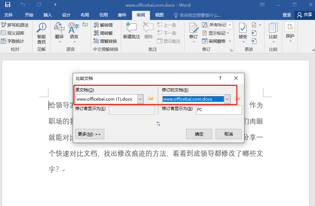Go to 下一条 next comment
This screenshot has width=315, height=206.
[167, 33]
